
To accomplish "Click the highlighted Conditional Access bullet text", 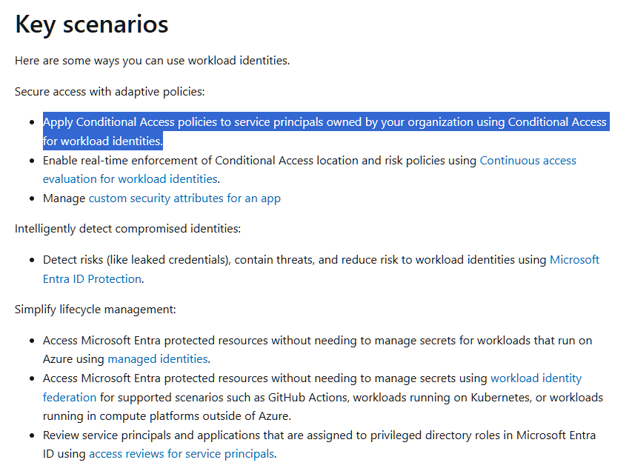I will point(326,121).
